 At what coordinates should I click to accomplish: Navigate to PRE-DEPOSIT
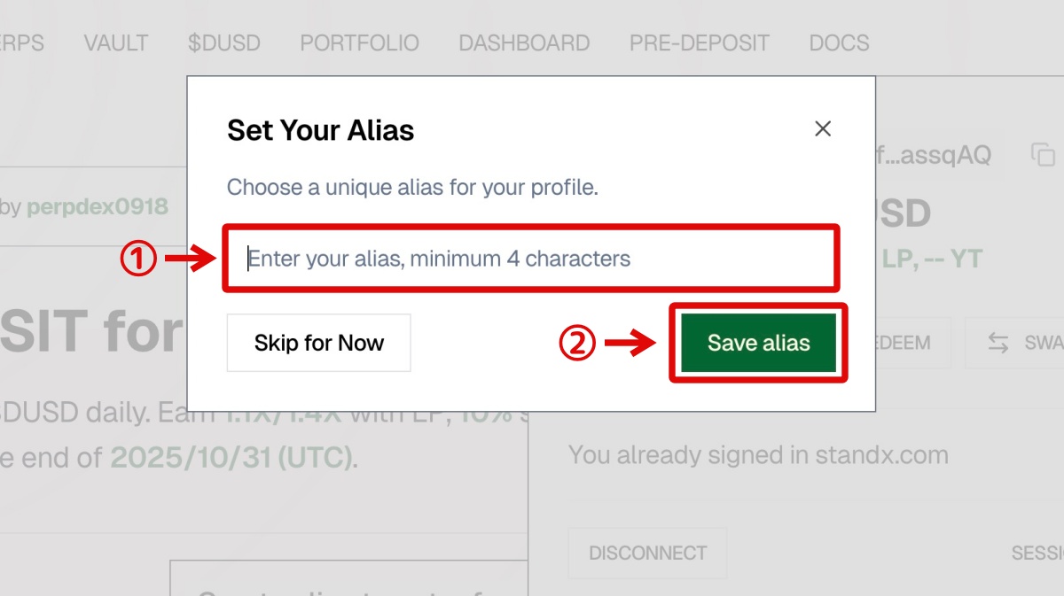pyautogui.click(x=700, y=43)
